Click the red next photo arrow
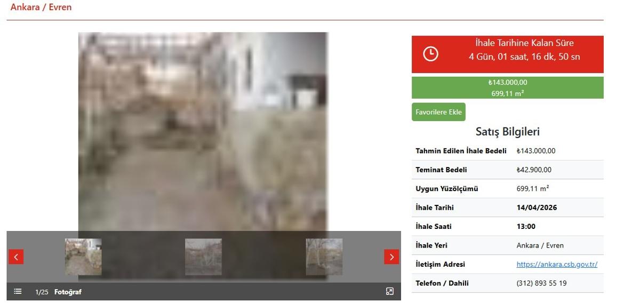The image size is (640, 303). 391,257
